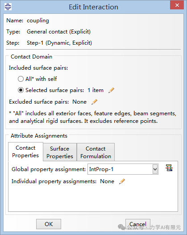187x235 pixels.
Task: Click the None value beside Excluded surface pairs
Action: 79,102
